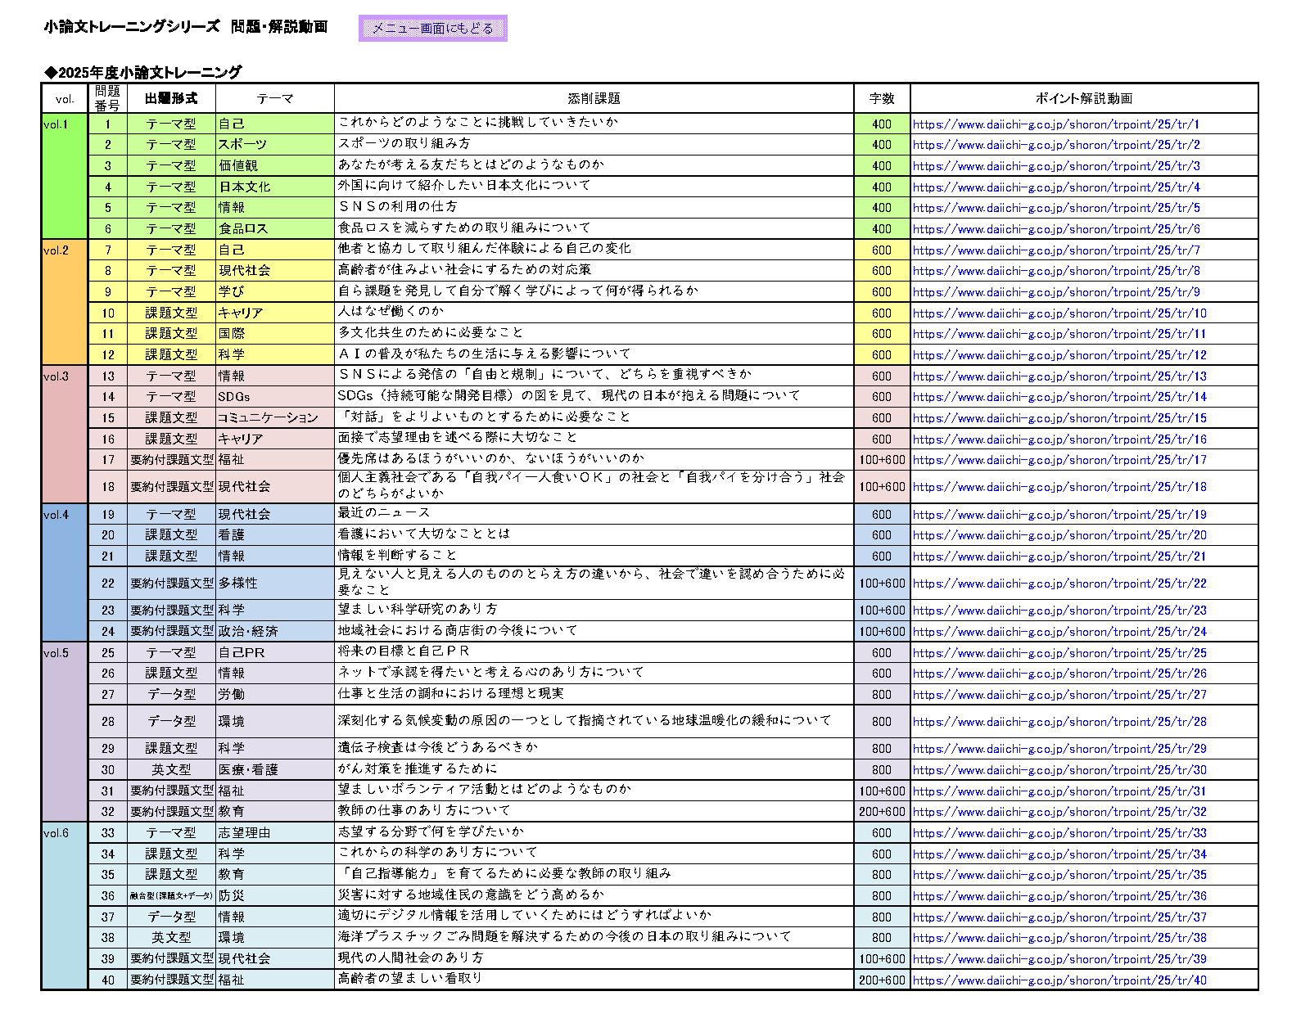
Task: Click the メニュー画面にもどる button
Action: coord(432,29)
